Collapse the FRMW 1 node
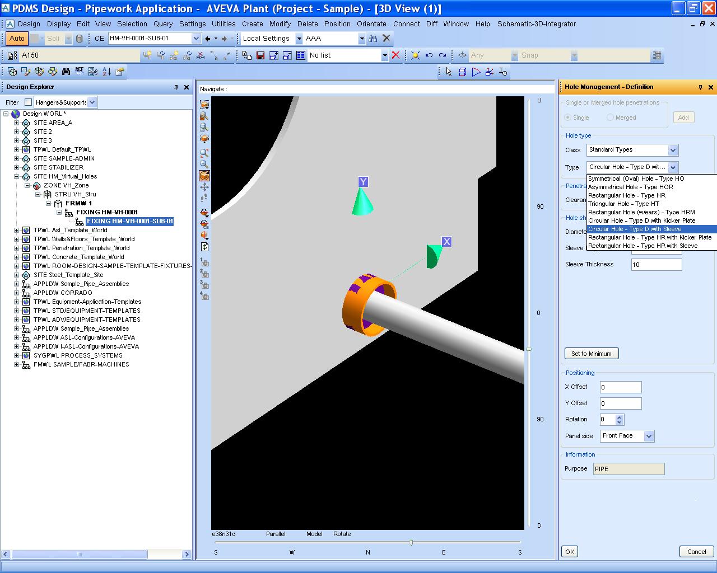Image resolution: width=717 pixels, height=573 pixels. [48, 204]
